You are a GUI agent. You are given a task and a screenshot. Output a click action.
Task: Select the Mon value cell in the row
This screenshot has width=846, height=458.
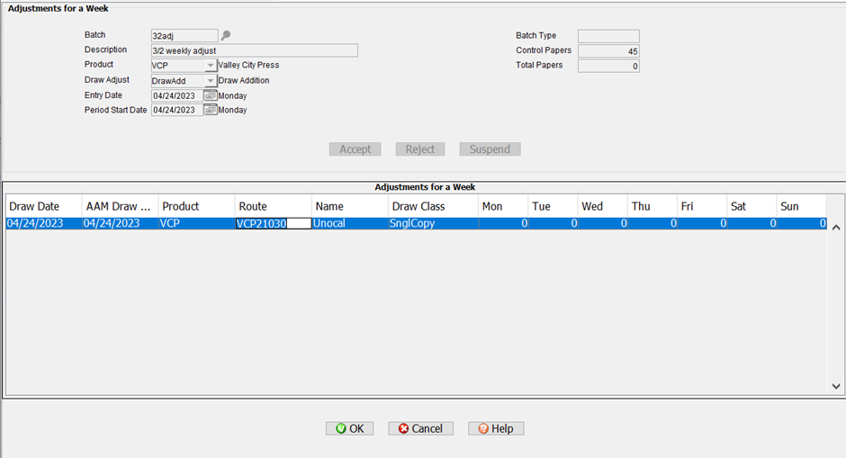[503, 223]
